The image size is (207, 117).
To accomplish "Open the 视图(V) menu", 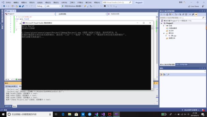I will click(24, 3).
